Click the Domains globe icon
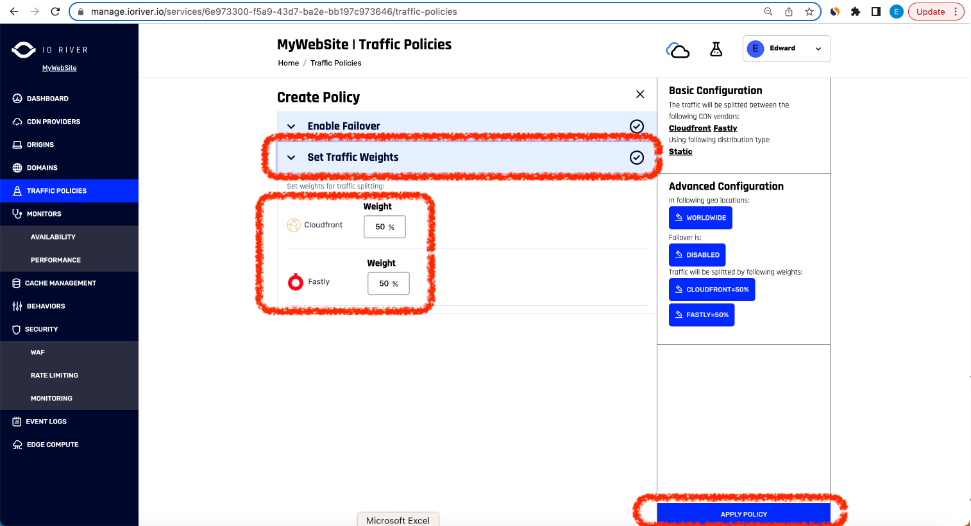 (x=17, y=168)
